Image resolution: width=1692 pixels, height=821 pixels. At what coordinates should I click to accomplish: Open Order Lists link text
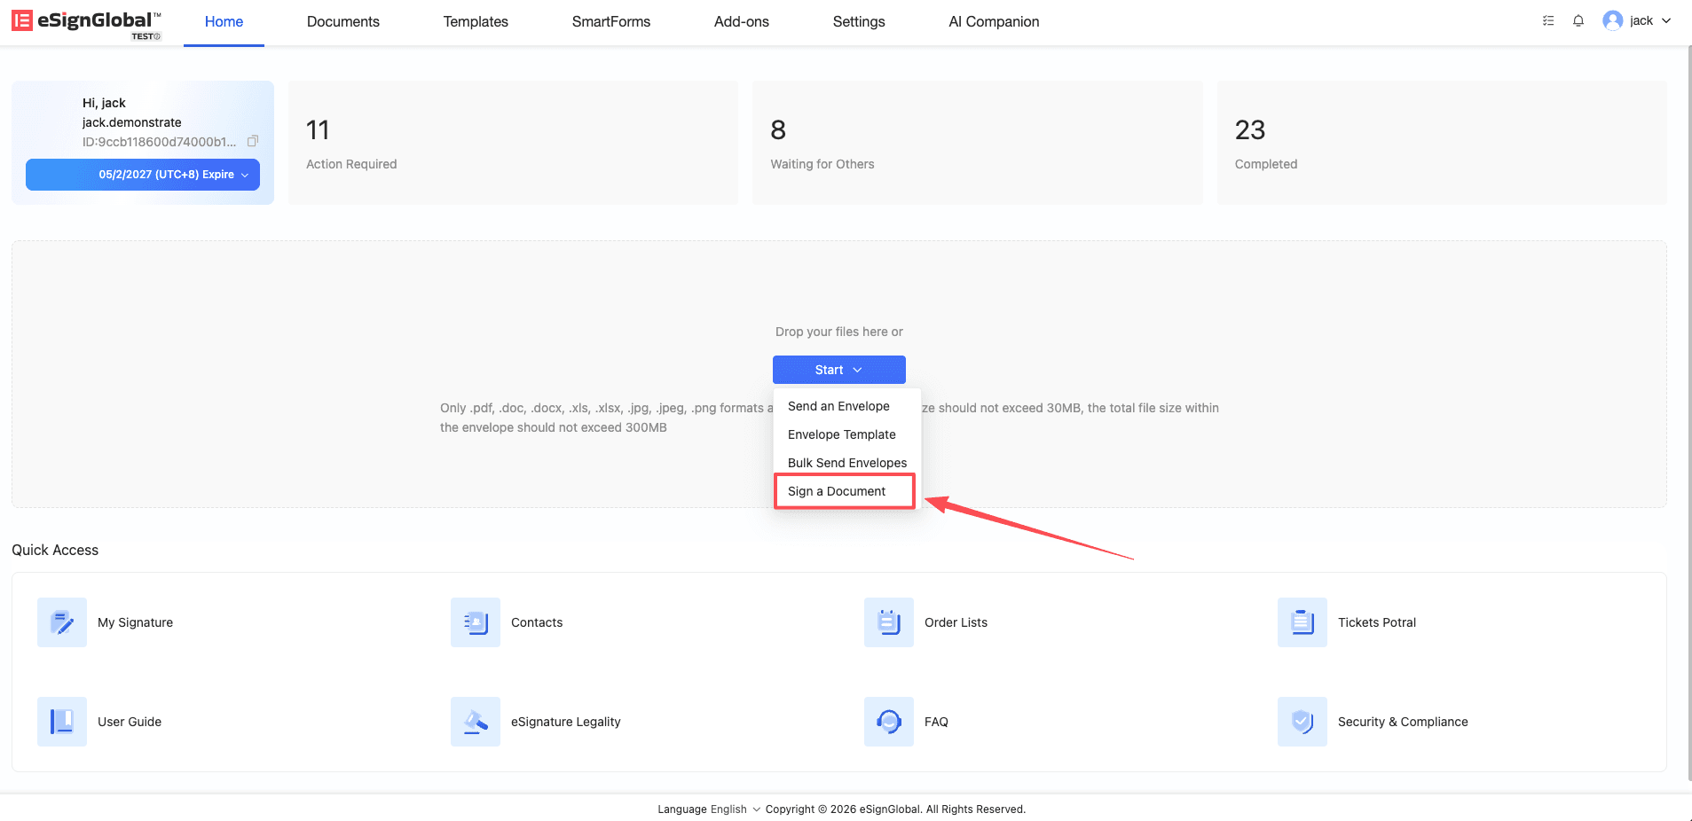(x=956, y=622)
